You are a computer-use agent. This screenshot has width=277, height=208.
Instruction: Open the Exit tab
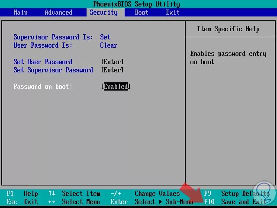tap(173, 13)
